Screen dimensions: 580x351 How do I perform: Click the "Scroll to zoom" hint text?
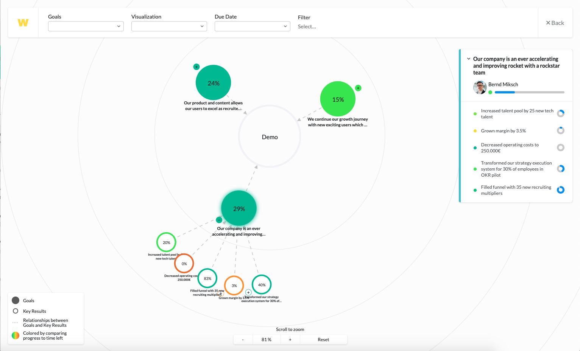[x=290, y=329]
